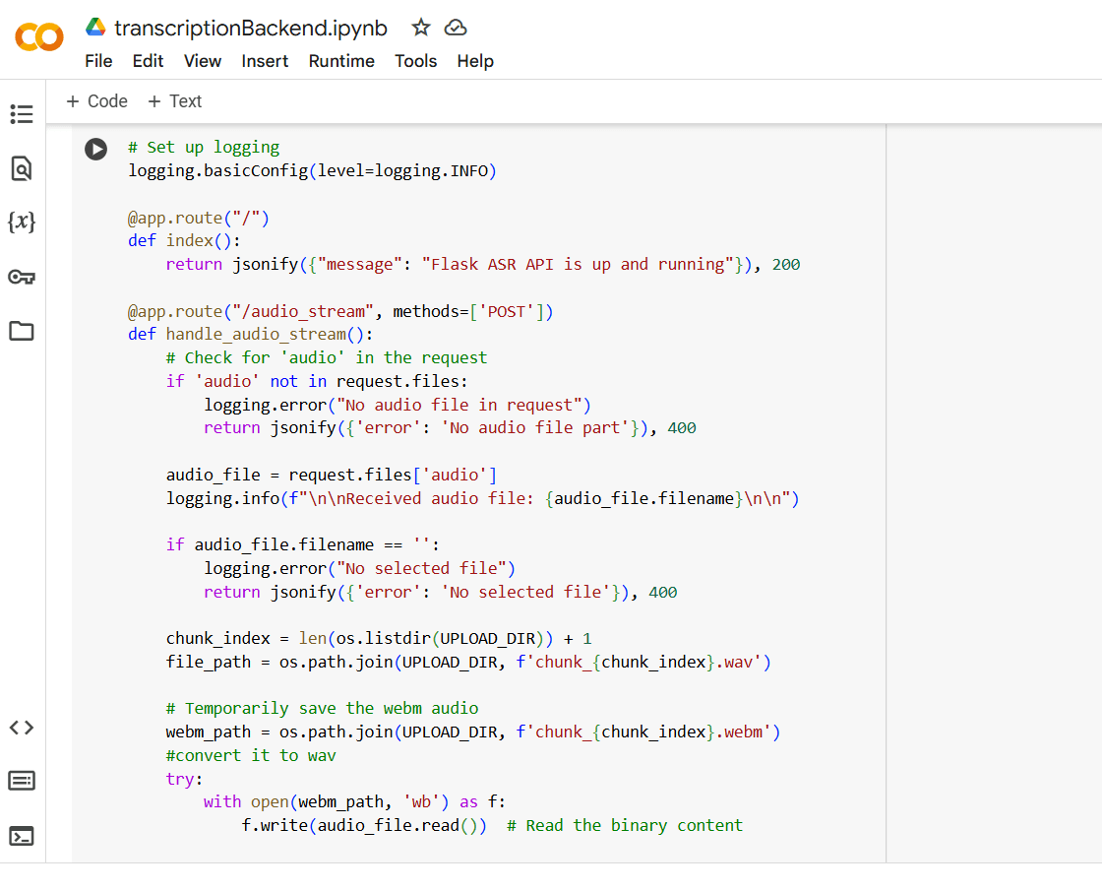Open the Insert menu
The width and height of the screenshot is (1102, 891).
click(x=265, y=61)
